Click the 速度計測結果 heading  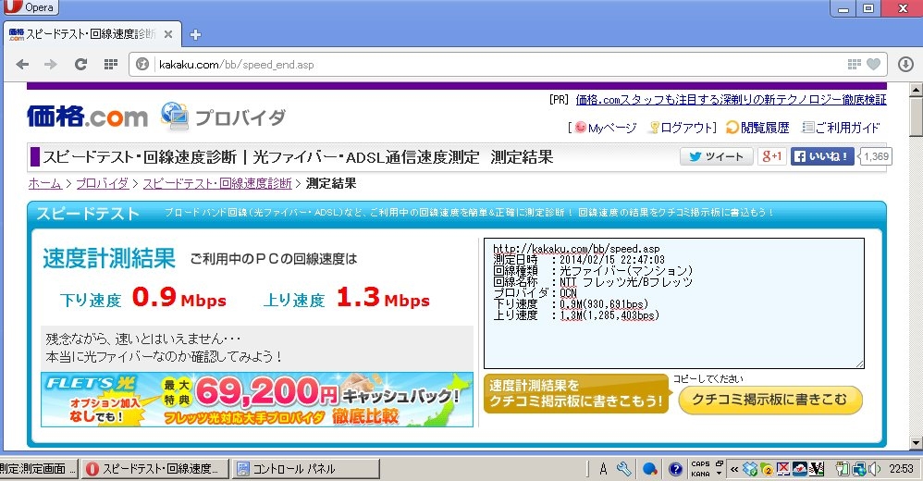pos(109,258)
